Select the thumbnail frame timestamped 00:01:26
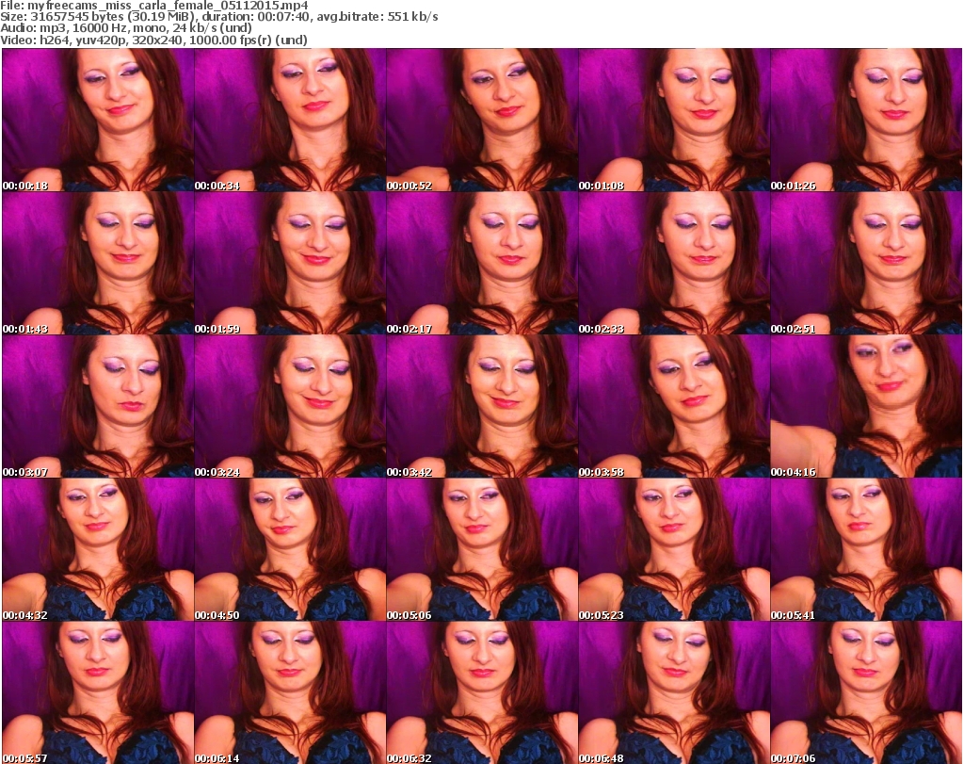The image size is (964, 764). point(866,120)
